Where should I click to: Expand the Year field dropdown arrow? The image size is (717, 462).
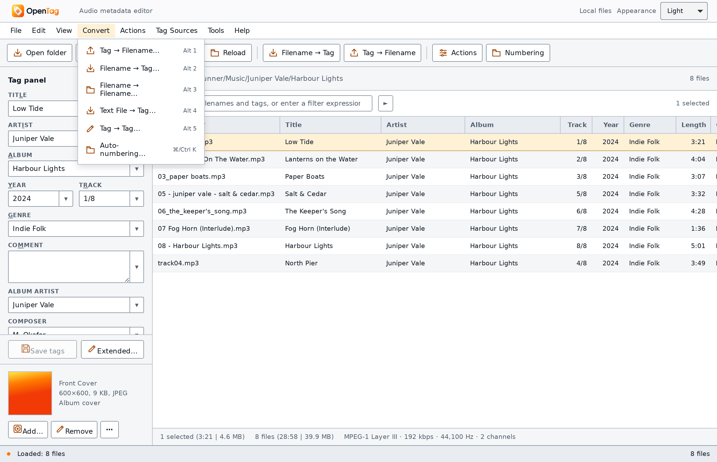pyautogui.click(x=66, y=199)
